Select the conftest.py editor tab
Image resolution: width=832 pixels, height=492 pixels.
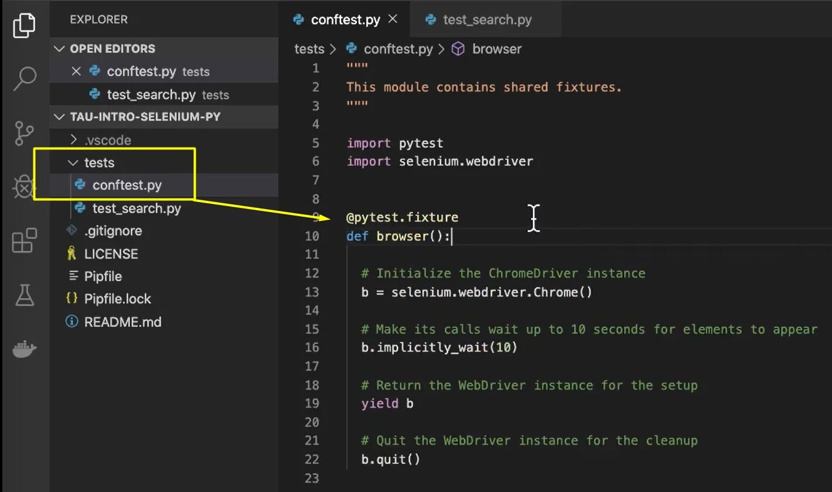[345, 19]
